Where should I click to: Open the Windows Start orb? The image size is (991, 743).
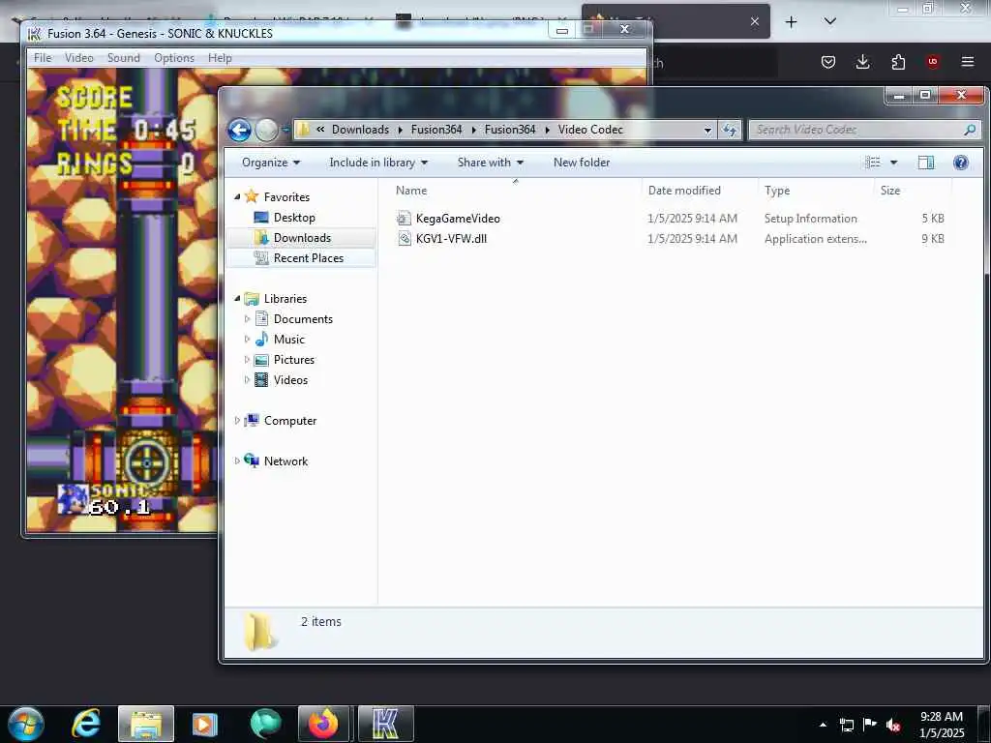click(x=26, y=724)
